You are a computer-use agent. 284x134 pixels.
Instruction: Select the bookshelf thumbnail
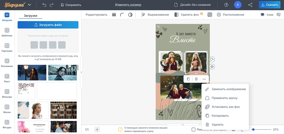[x=63, y=110]
